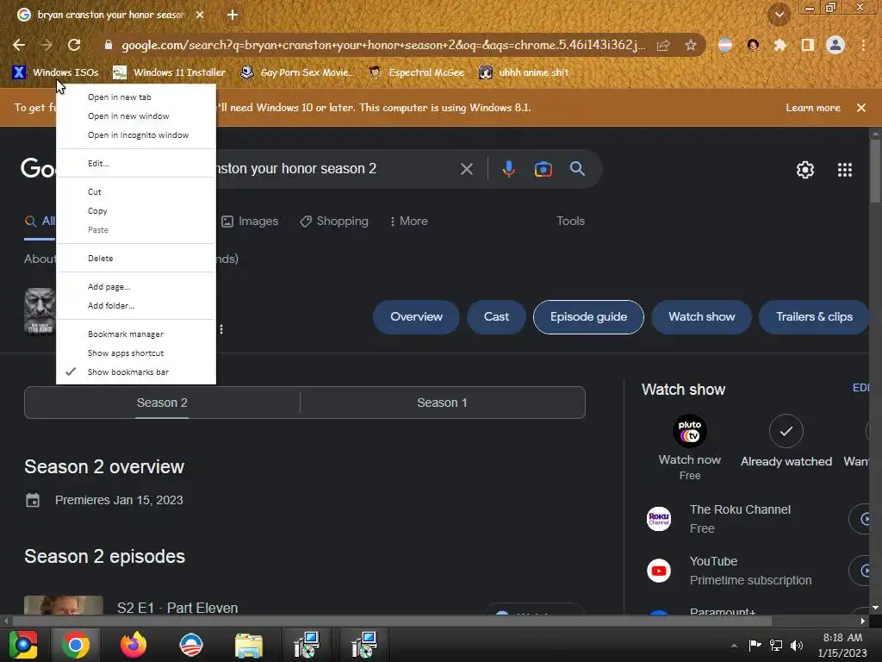
Task: Expand the More search filters
Action: [408, 222]
